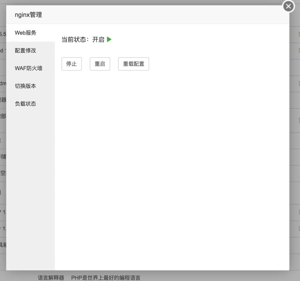Return to the Web服务 tab
The image size is (300, 281).
pos(25,33)
